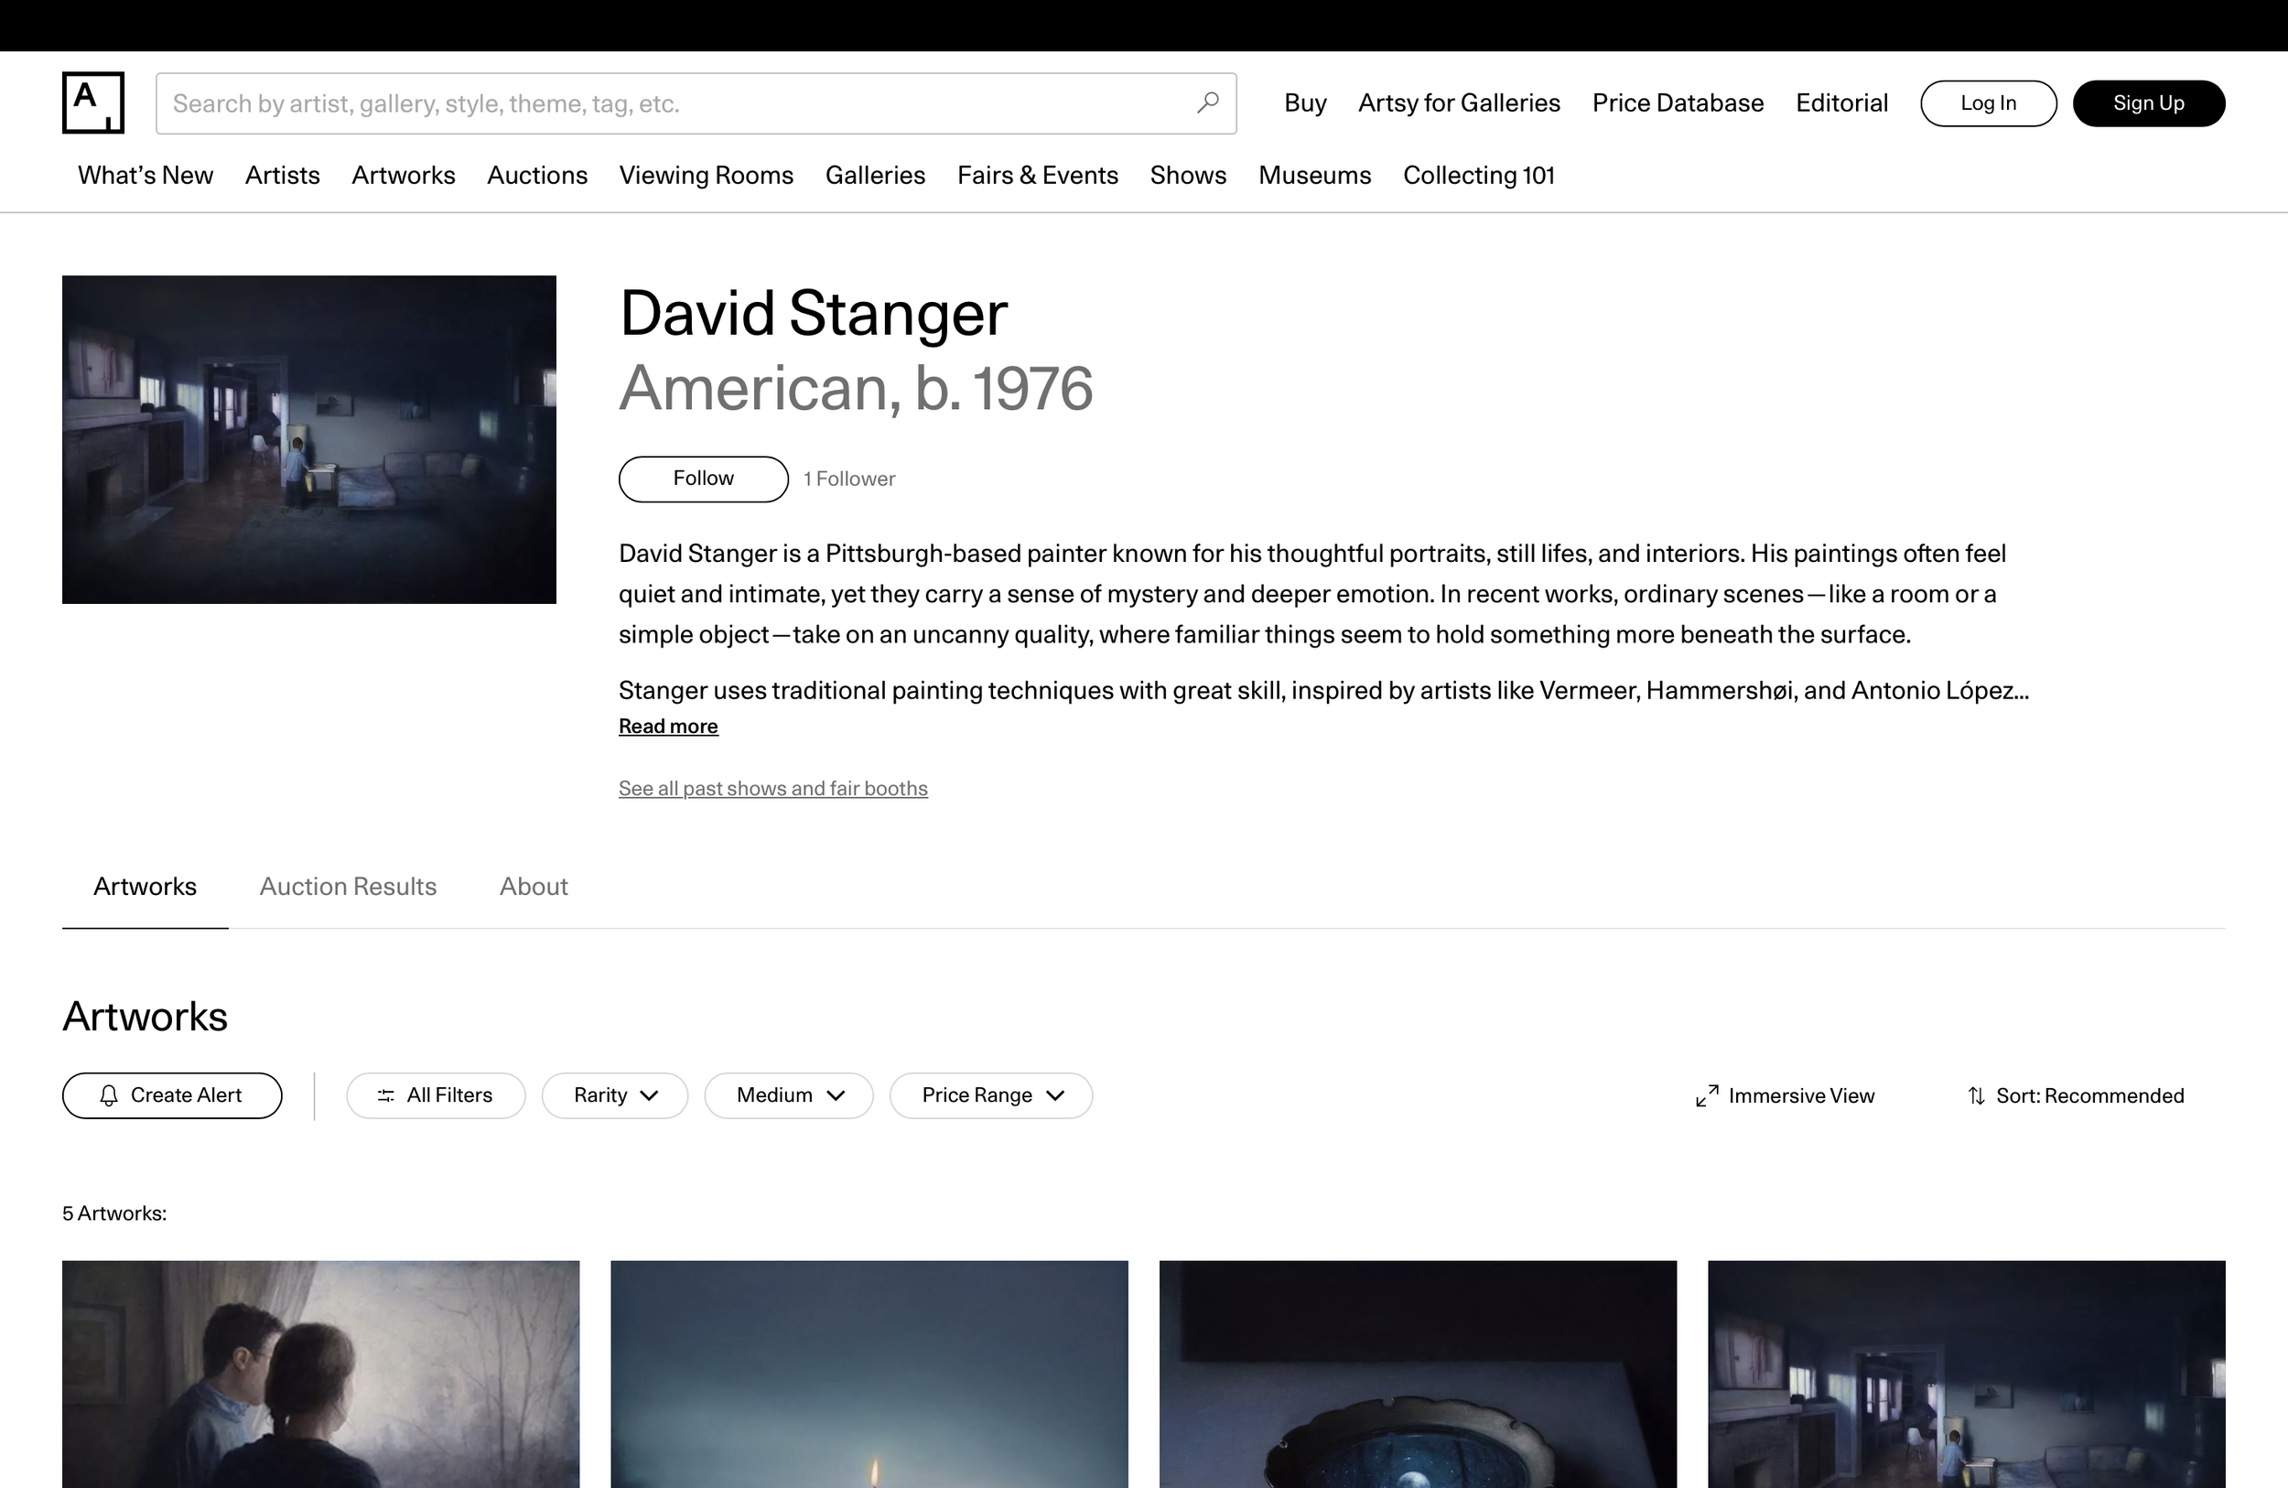The height and width of the screenshot is (1488, 2288).
Task: Click the Artsy logo icon
Action: point(92,102)
